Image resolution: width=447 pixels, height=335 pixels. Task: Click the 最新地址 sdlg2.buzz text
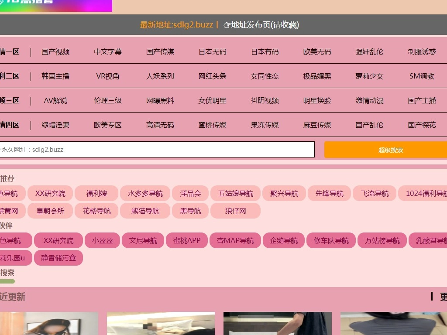coord(177,25)
